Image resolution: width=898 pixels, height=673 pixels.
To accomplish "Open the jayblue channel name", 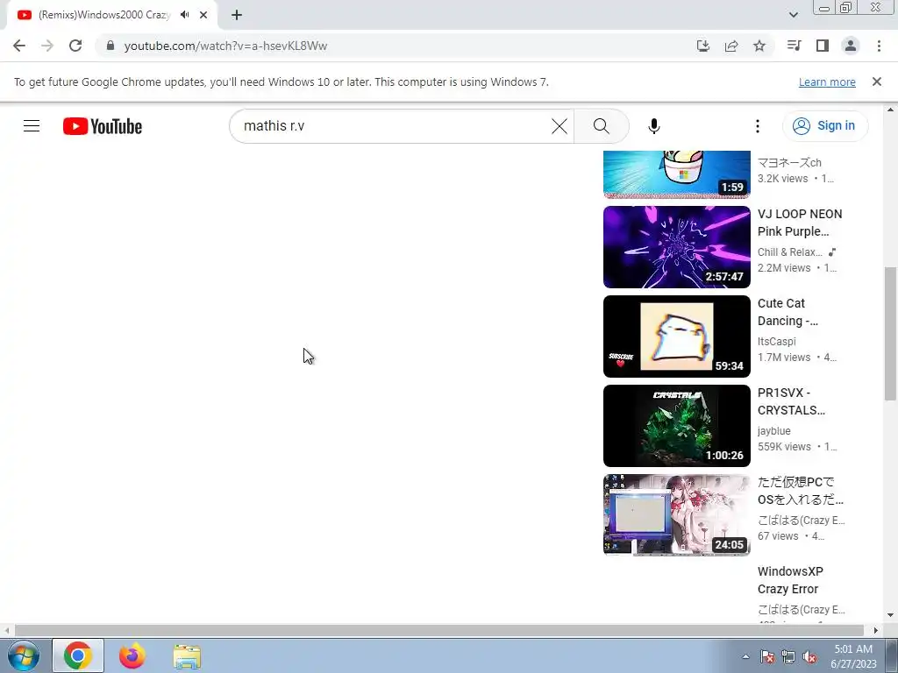I will tap(773, 431).
